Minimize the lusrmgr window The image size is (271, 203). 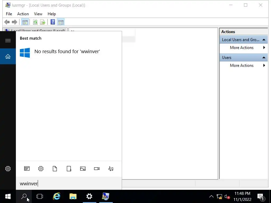(x=231, y=5)
